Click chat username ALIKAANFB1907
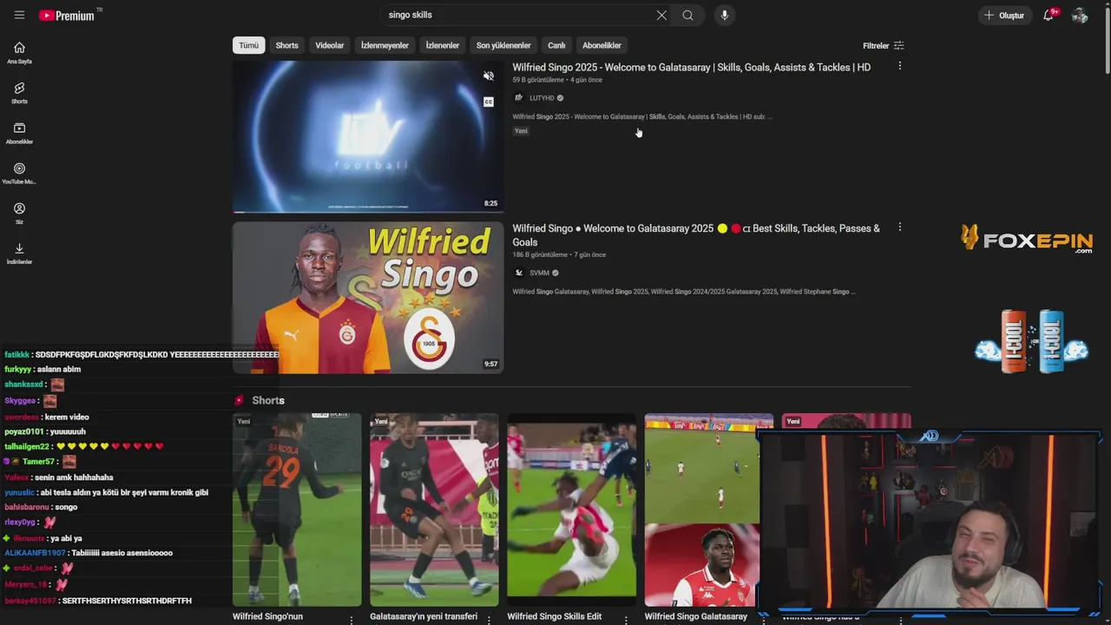The height and width of the screenshot is (625, 1111). pyautogui.click(x=35, y=552)
